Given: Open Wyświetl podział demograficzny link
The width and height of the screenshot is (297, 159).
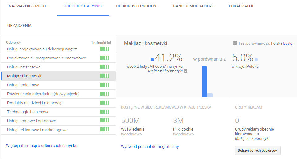Looking at the screenshot, I should (x=150, y=147).
